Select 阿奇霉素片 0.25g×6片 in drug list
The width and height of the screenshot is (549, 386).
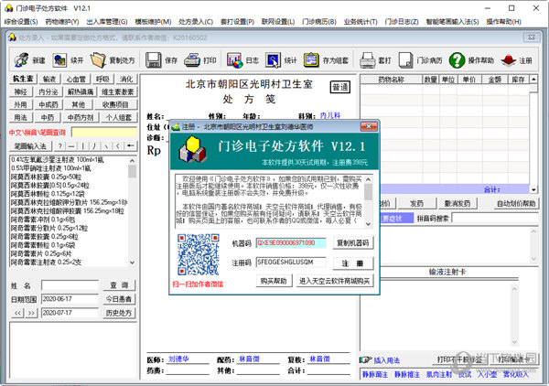[41, 253]
